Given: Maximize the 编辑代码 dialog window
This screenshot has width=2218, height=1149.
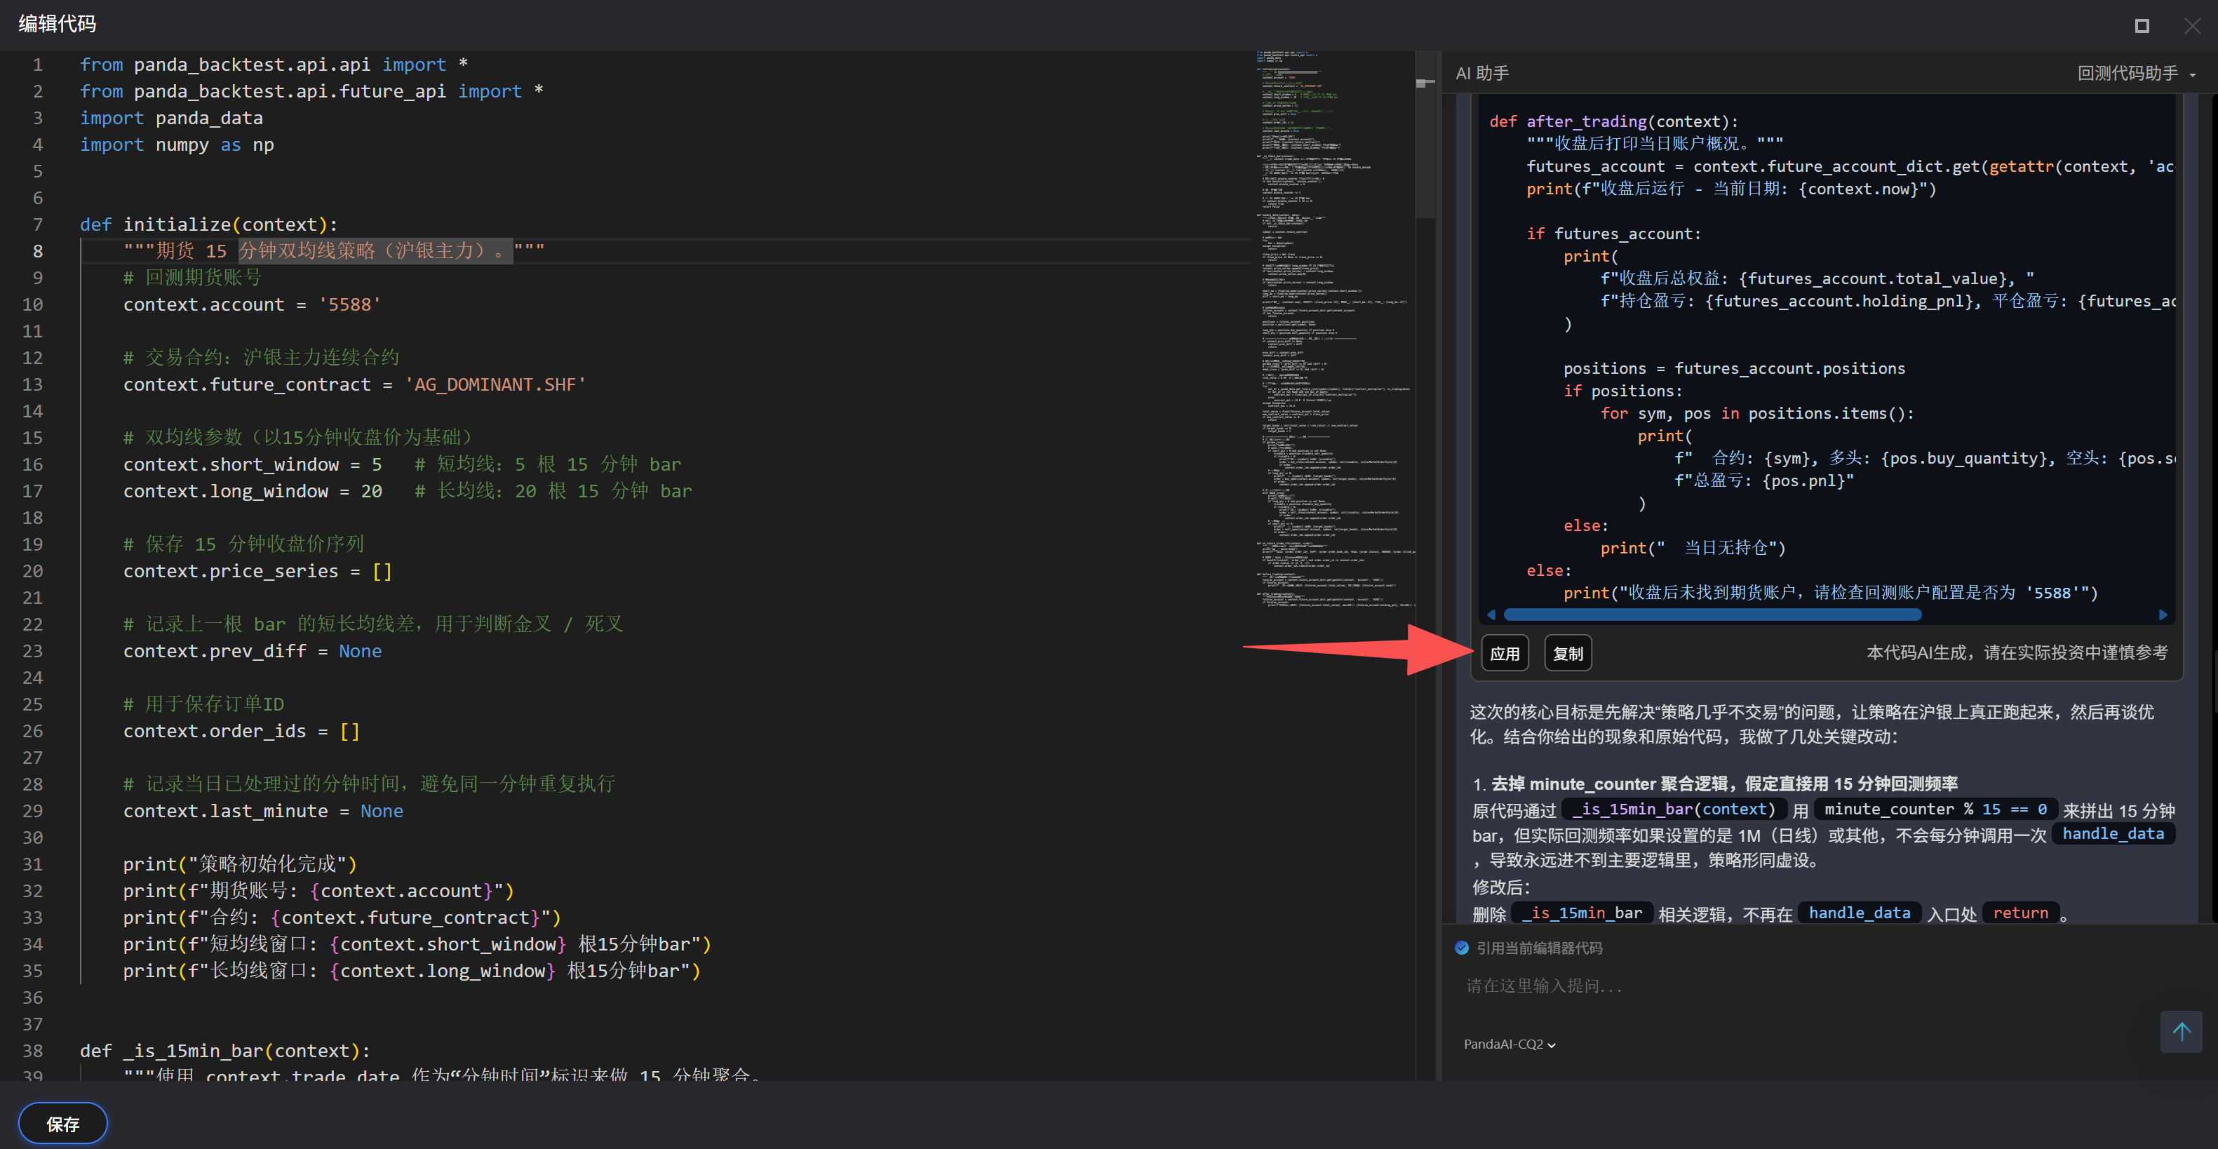Looking at the screenshot, I should (x=2142, y=26).
